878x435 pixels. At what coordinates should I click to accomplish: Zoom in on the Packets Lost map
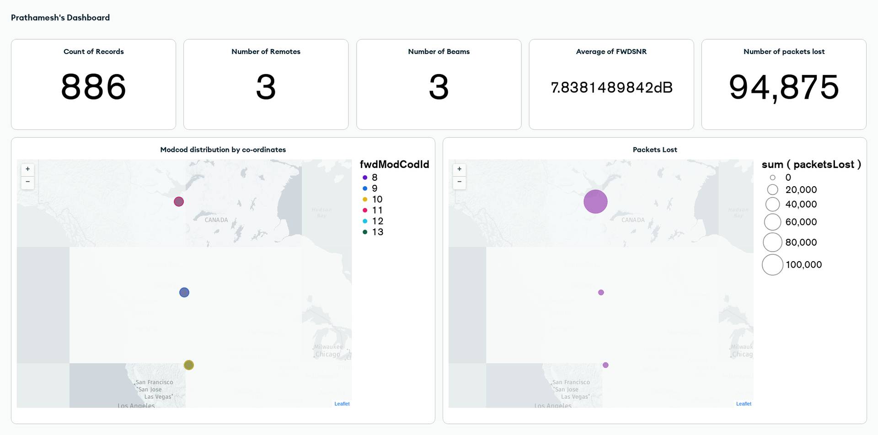[460, 169]
